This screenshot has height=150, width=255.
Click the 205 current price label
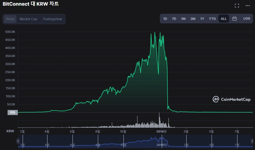pos(12,112)
